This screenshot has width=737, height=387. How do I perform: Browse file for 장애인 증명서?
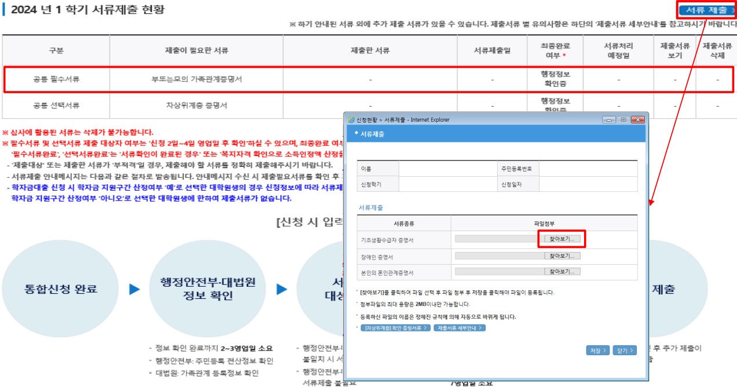(x=561, y=255)
